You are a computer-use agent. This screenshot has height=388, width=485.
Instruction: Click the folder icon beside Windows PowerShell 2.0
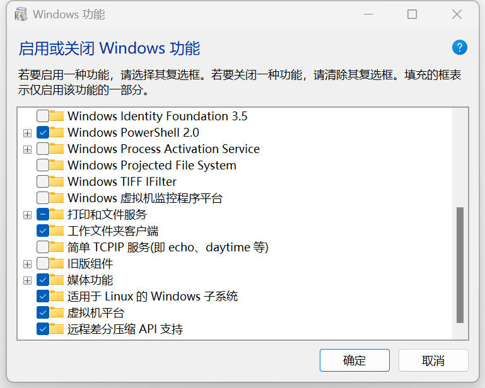[57, 132]
